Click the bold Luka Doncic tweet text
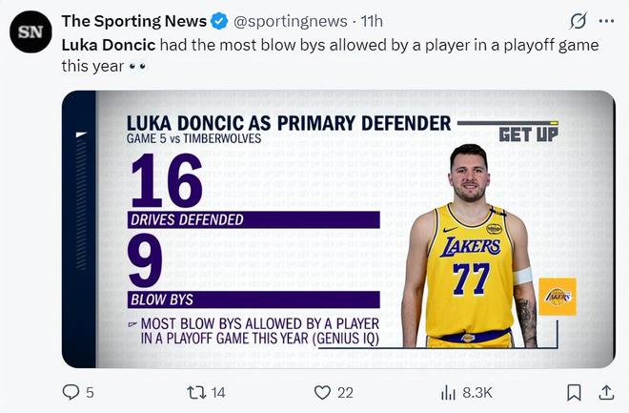Screen dimensions: 629x413 point(108,44)
